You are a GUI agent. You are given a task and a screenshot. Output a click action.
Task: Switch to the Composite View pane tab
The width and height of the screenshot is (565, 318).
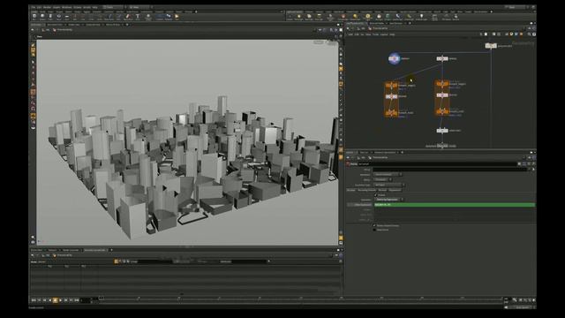click(93, 25)
